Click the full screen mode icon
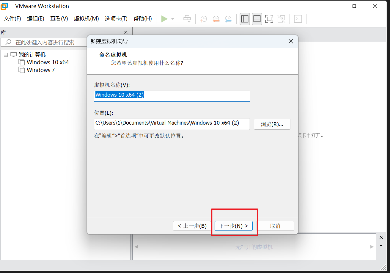Image resolution: width=390 pixels, height=273 pixels. (x=269, y=19)
